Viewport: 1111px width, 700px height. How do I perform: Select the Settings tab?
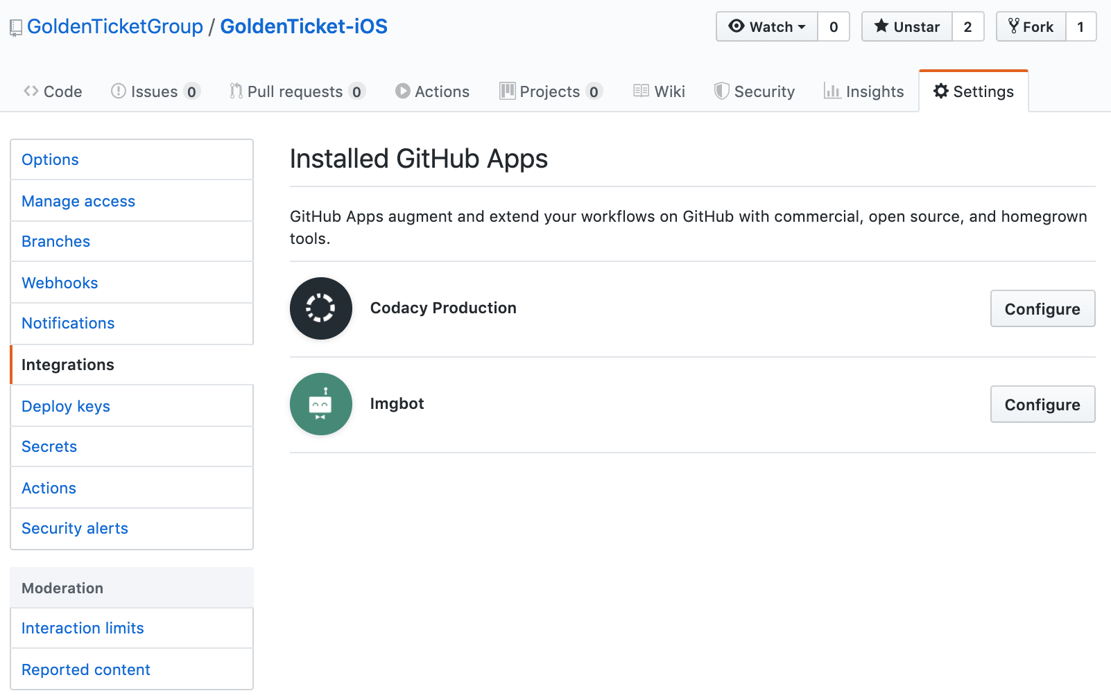[x=974, y=91]
